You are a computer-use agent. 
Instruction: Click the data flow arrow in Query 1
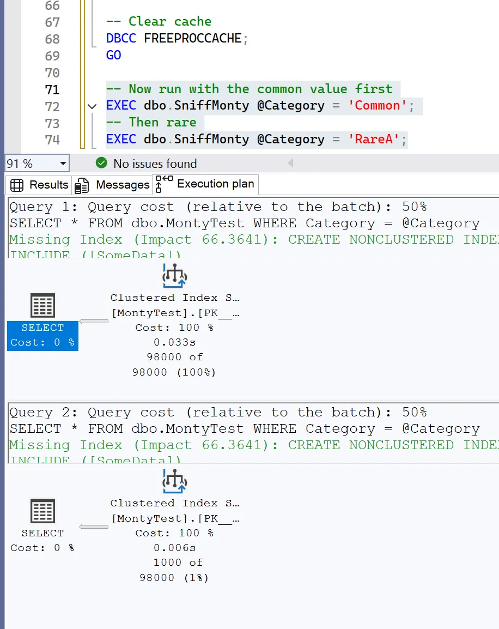click(94, 322)
